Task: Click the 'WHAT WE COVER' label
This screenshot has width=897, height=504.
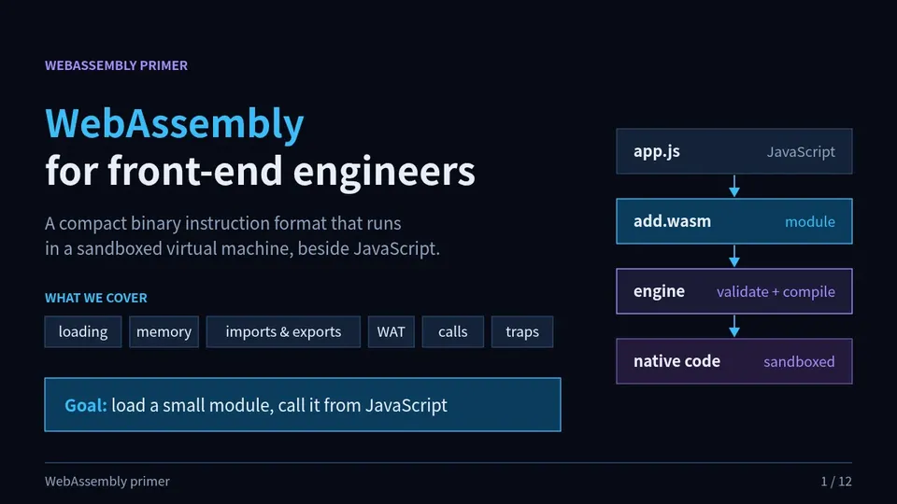Action: [96, 298]
